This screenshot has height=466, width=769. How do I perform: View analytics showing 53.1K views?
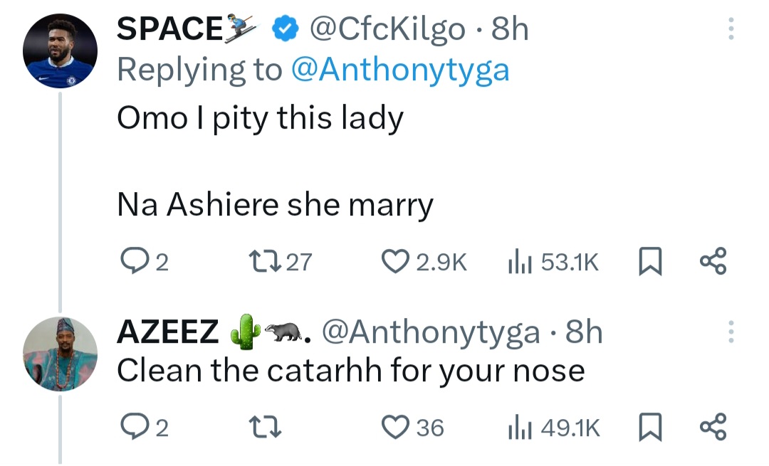[x=516, y=263]
